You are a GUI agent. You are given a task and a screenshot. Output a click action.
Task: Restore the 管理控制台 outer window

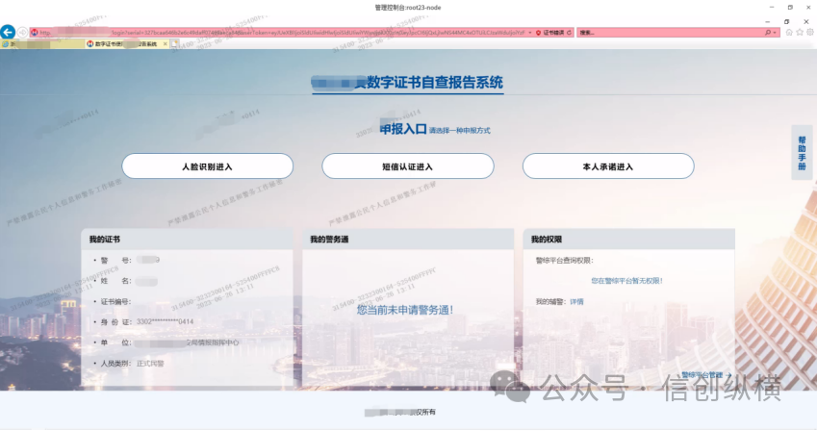790,8
